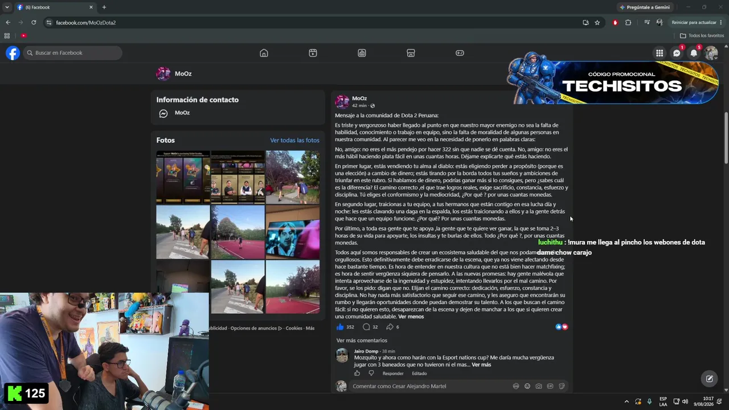Dislike Jairo Domp's comment
Viewport: 729px width, 410px height.
pyautogui.click(x=371, y=374)
